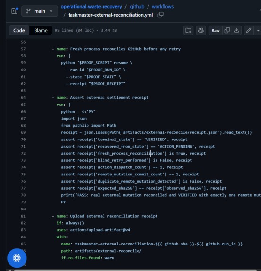Open Copilot icon button in file toolbar
The width and height of the screenshot is (261, 271).
(201, 30)
